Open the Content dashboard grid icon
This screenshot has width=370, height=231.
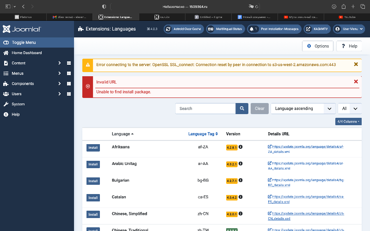point(69,63)
